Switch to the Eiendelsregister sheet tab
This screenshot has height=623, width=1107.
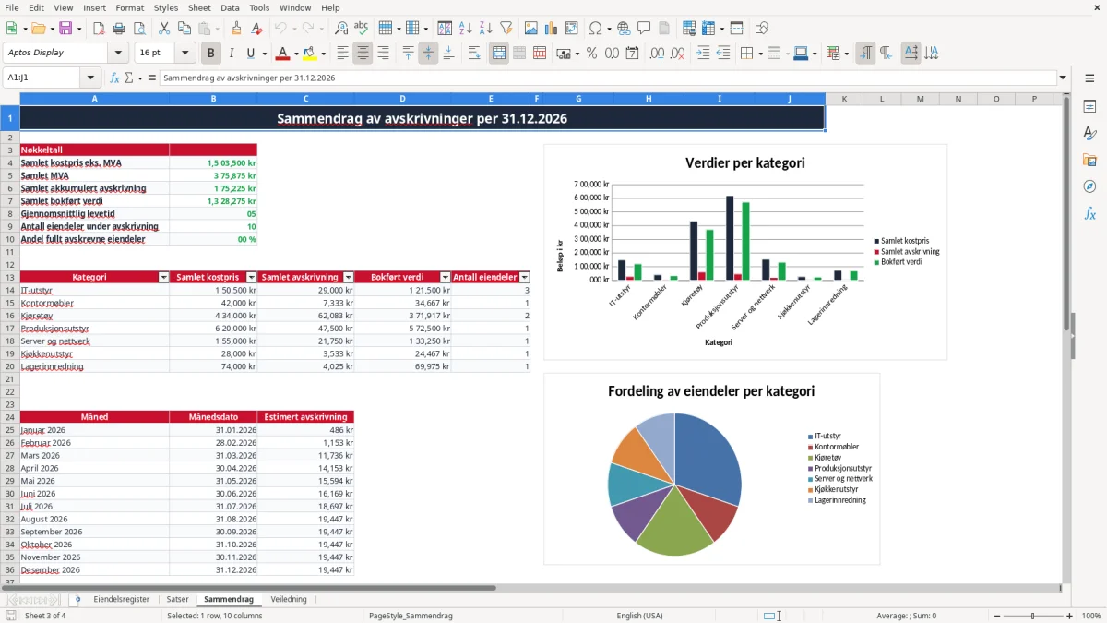pyautogui.click(x=121, y=599)
